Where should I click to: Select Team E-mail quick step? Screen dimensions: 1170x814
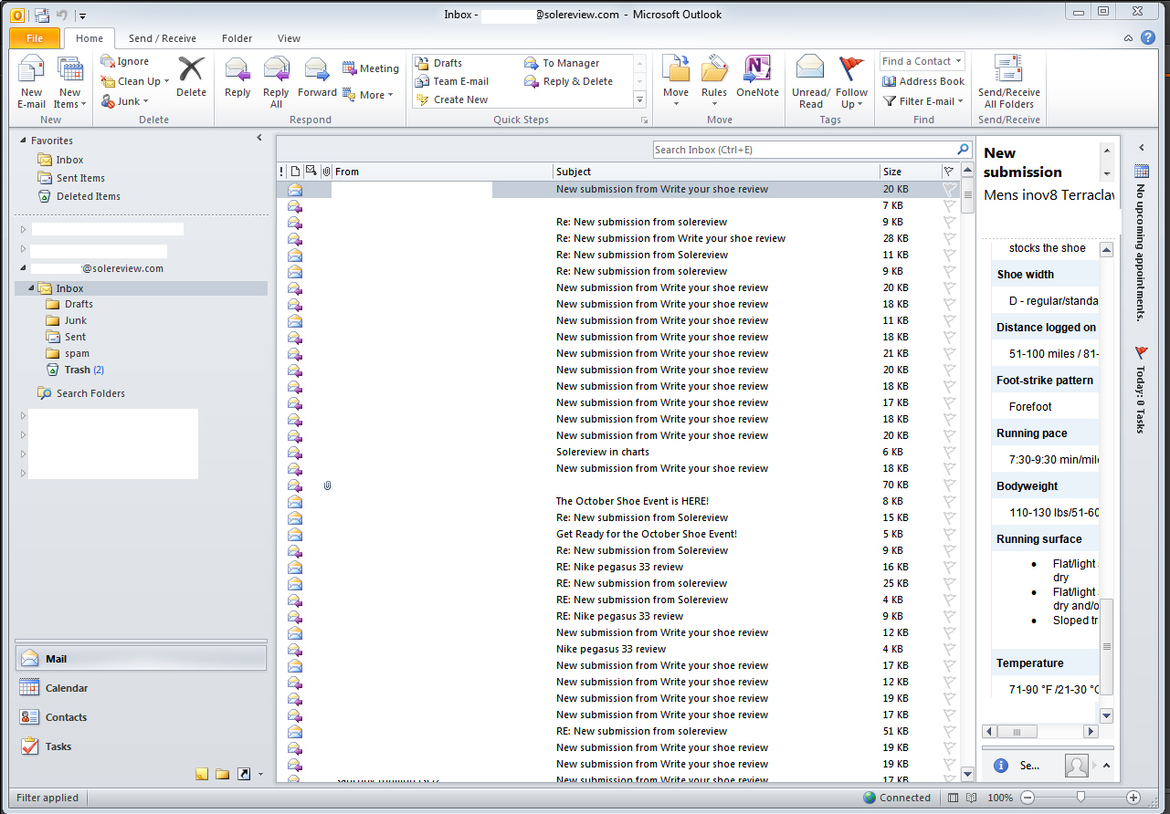pos(452,81)
